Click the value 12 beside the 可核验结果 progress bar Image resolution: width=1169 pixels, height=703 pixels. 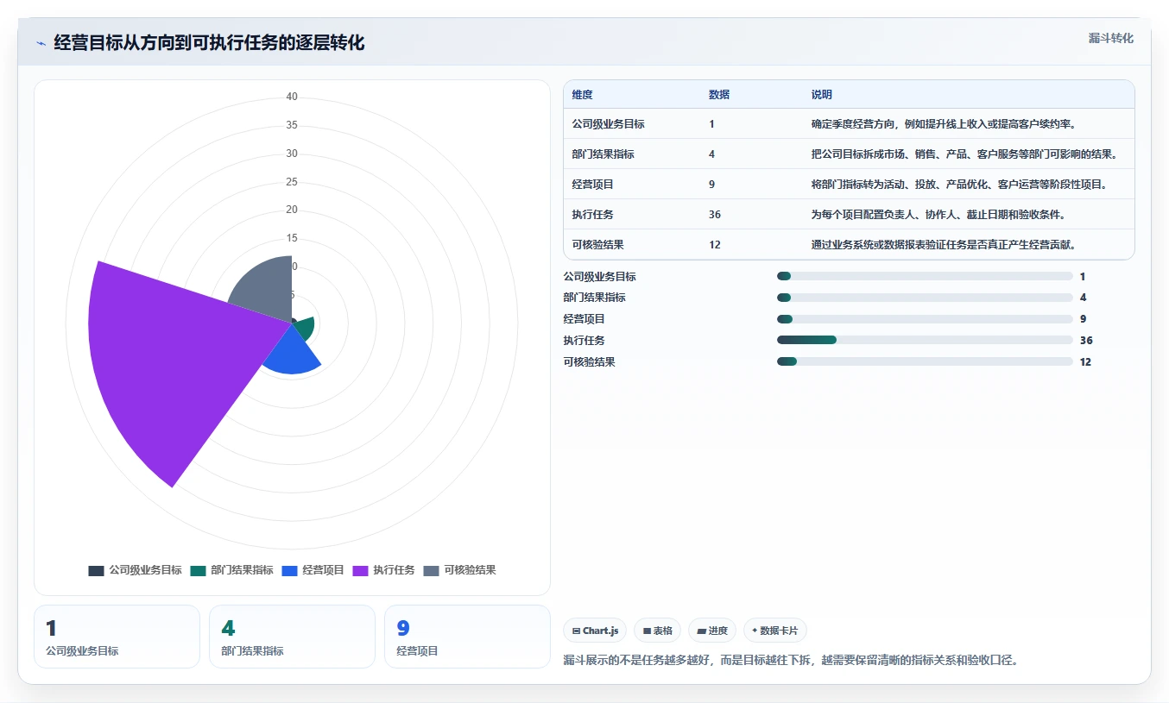point(1085,362)
